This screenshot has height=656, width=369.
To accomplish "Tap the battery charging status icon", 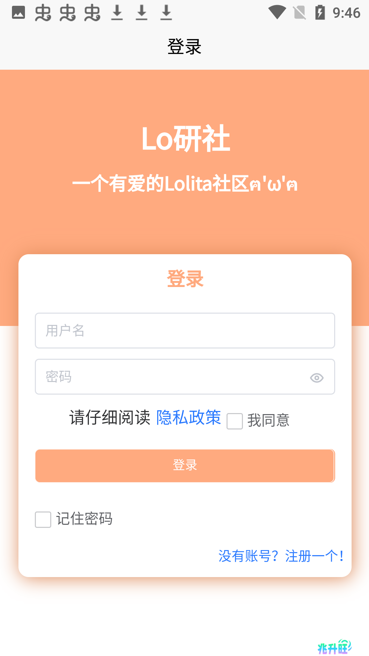I will tap(320, 13).
